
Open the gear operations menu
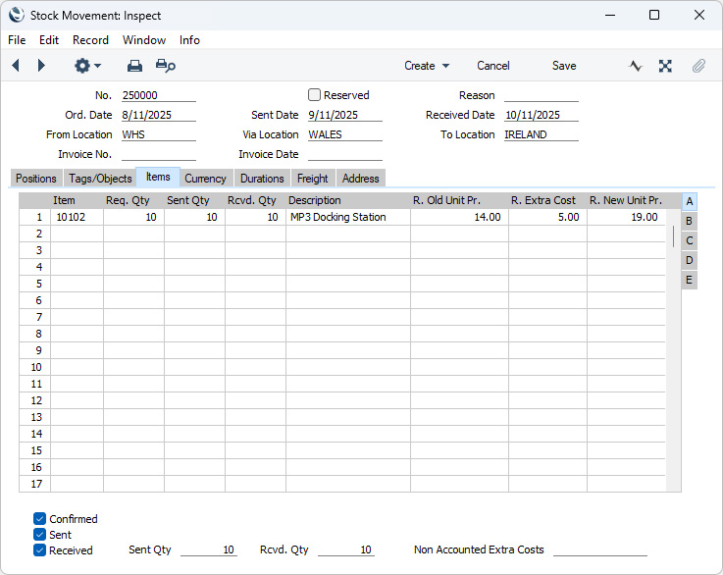click(x=87, y=66)
